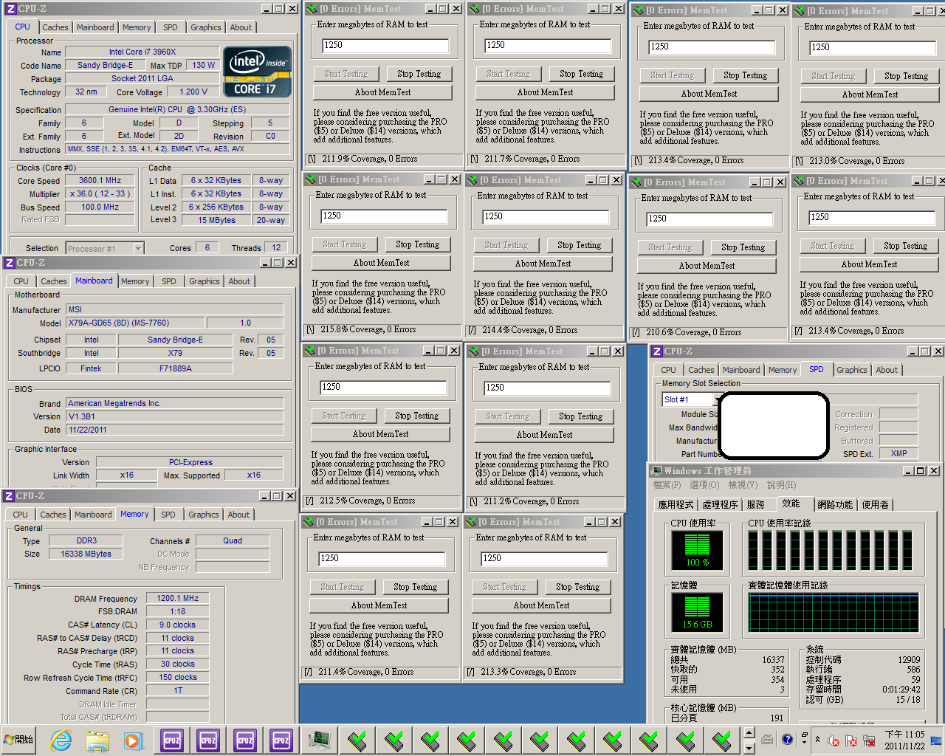Open the 檔案(F) menu in Task Manager
The width and height of the screenshot is (945, 756).
click(667, 485)
